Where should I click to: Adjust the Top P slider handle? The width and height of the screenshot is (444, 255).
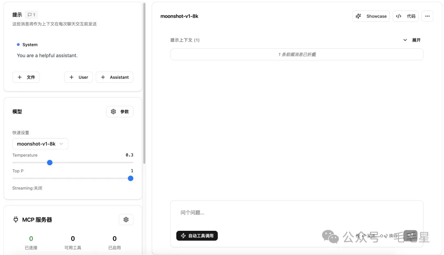coord(131,178)
